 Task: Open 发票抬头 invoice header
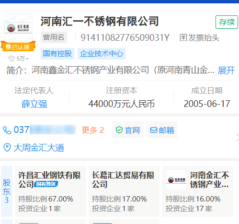click(200, 38)
